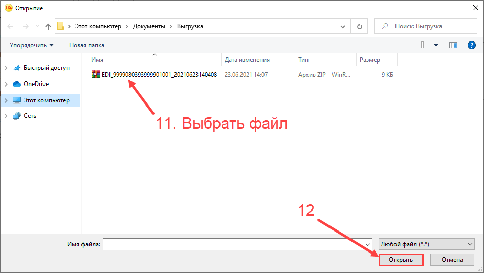Screen dimensions: 484x273
Task: Click the folder icon in address bar
Action: click(61, 26)
